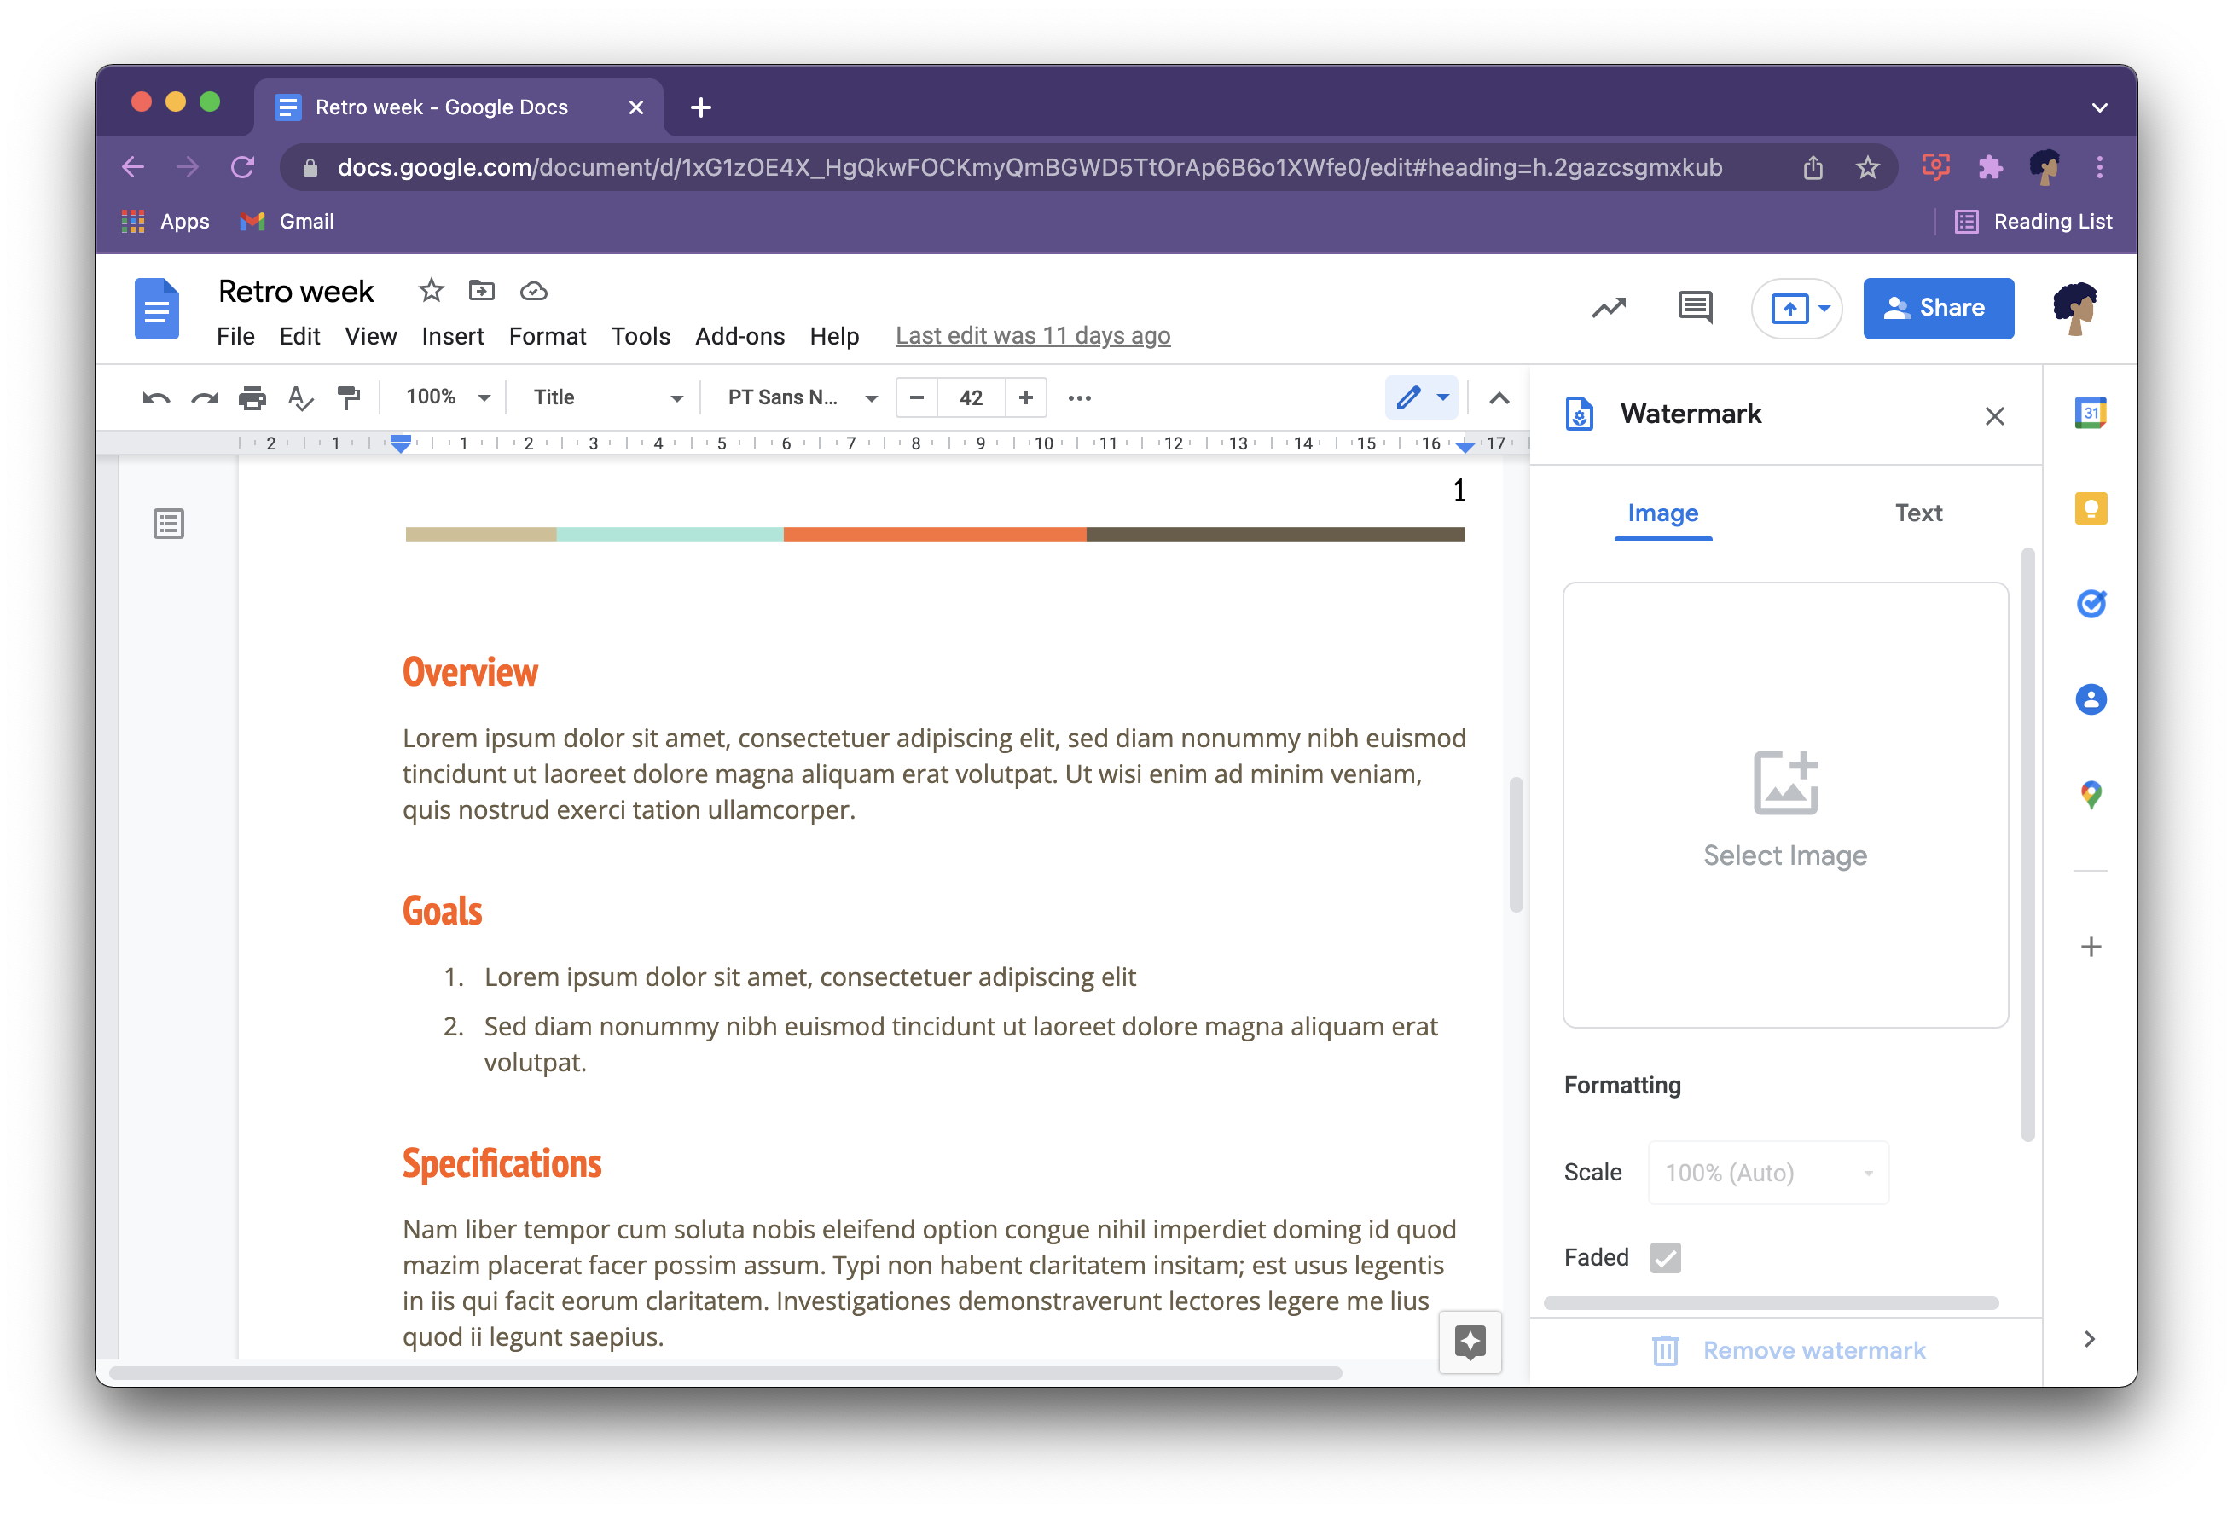Image resolution: width=2233 pixels, height=1513 pixels.
Task: Open the Add-ons menu in menu bar
Action: pos(738,333)
